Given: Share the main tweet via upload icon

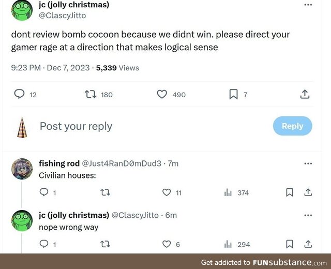Looking at the screenshot, I should (x=305, y=94).
